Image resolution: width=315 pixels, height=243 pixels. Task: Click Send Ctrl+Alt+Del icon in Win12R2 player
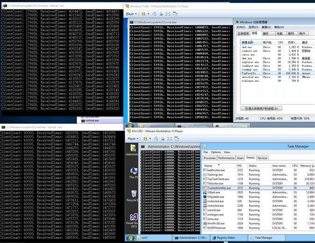pyautogui.click(x=156, y=139)
